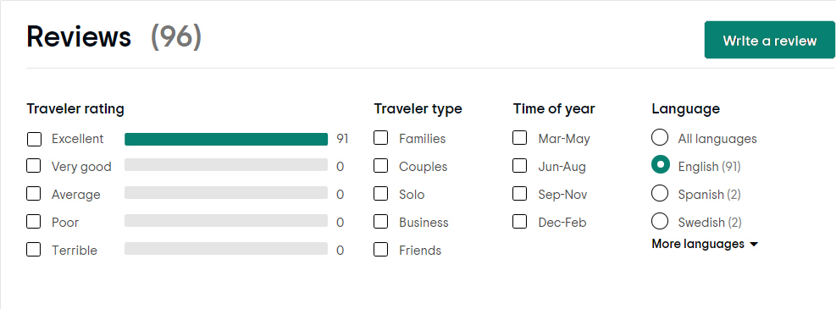Screen dimensions: 836x309
Task: Enable the Poor rating filter
Action: 34,221
